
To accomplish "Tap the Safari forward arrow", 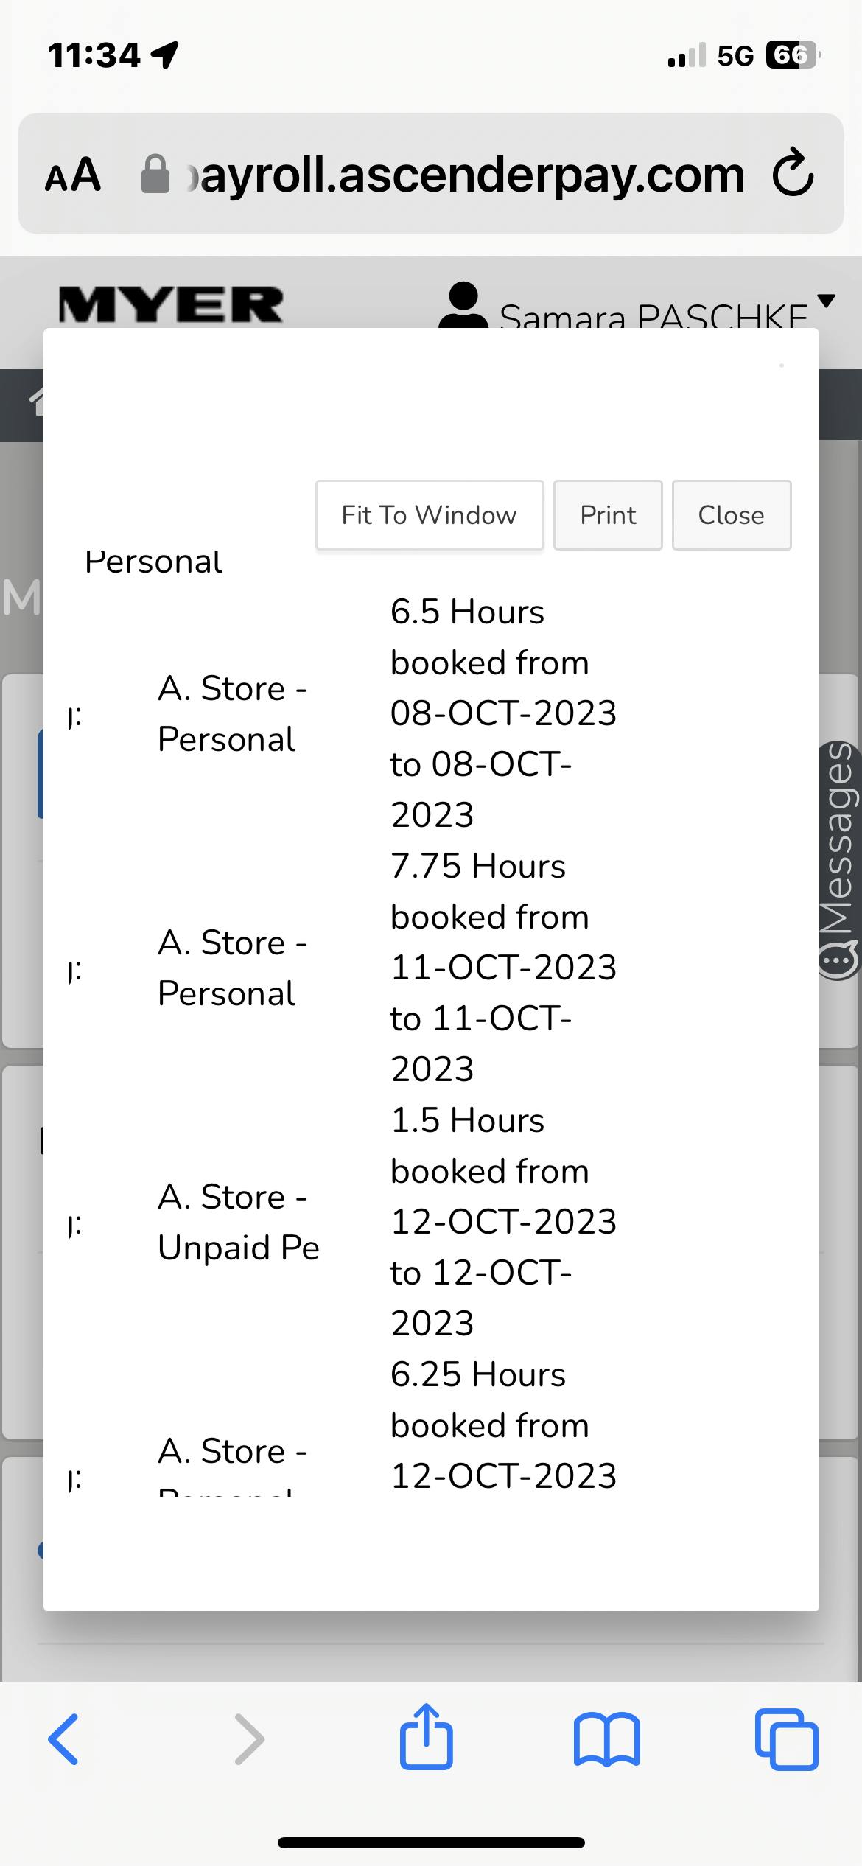I will pos(249,1739).
